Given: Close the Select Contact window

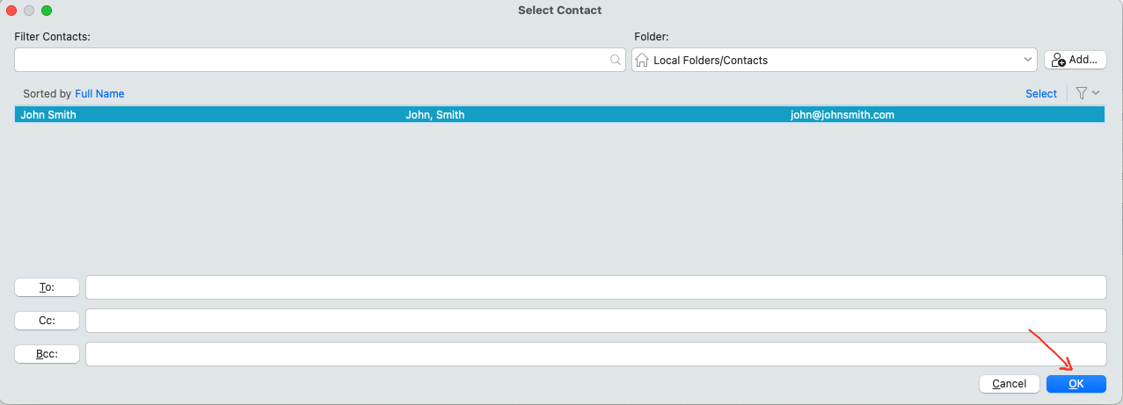Looking at the screenshot, I should [x=12, y=10].
